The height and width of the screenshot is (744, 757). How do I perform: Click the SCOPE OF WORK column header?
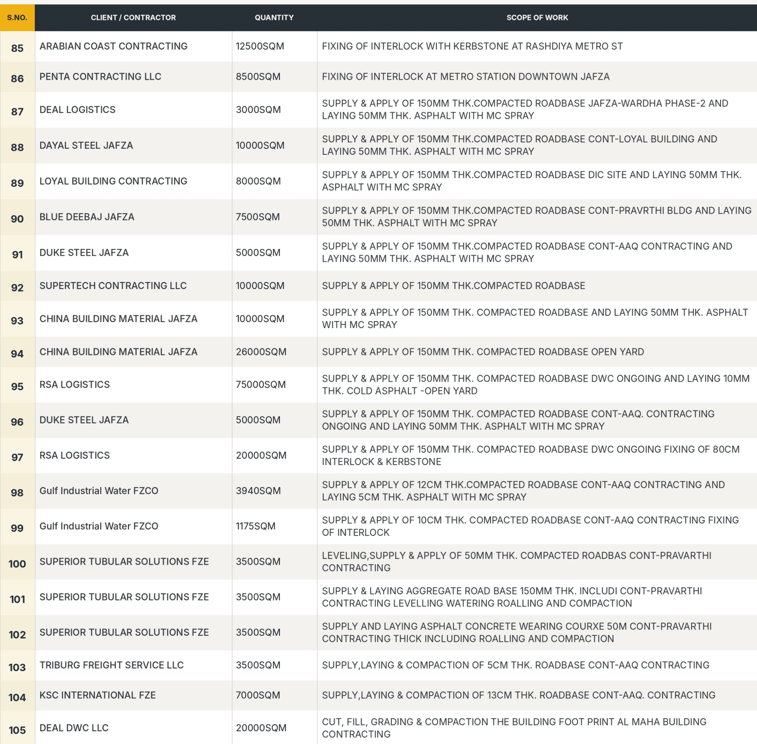click(537, 18)
